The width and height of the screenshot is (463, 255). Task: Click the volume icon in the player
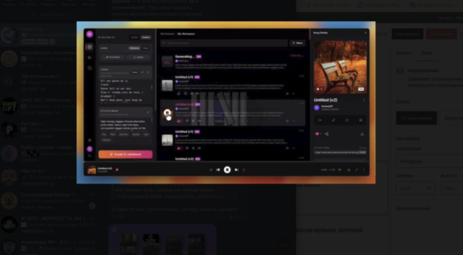click(340, 170)
